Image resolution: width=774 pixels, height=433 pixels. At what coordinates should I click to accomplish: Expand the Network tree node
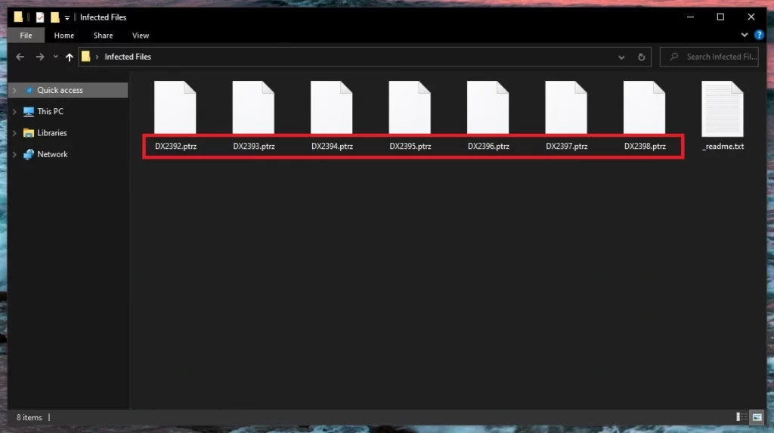click(14, 155)
